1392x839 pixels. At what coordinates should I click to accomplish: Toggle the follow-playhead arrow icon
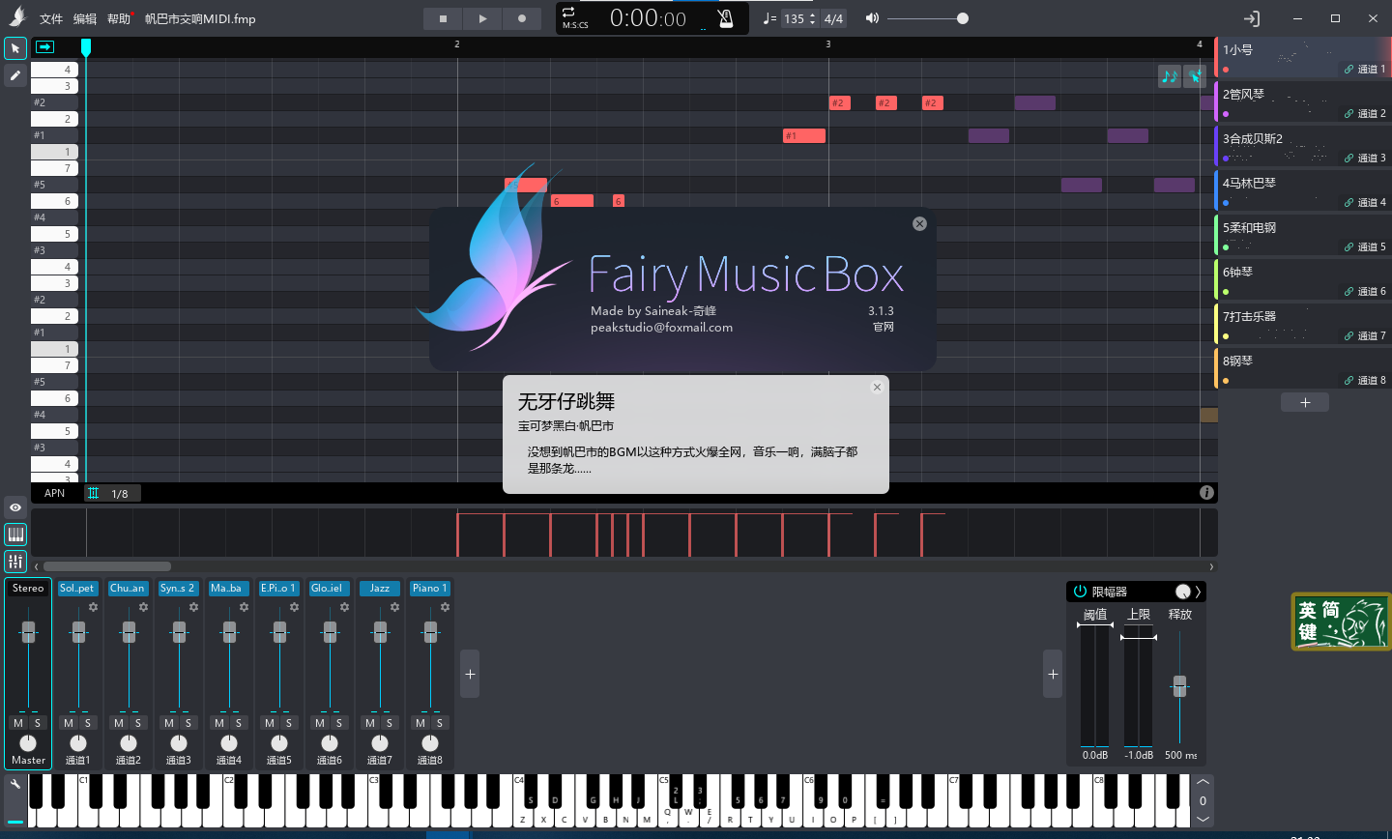[44, 46]
